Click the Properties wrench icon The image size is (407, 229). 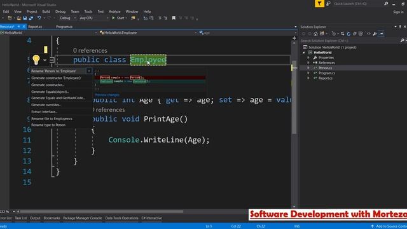tap(375, 34)
